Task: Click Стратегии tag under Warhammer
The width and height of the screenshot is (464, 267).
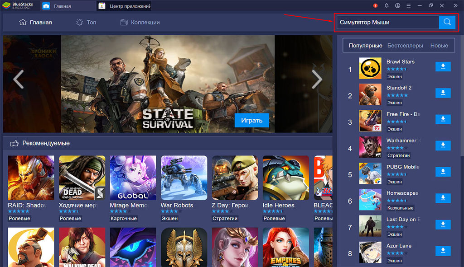Action: 399,155
